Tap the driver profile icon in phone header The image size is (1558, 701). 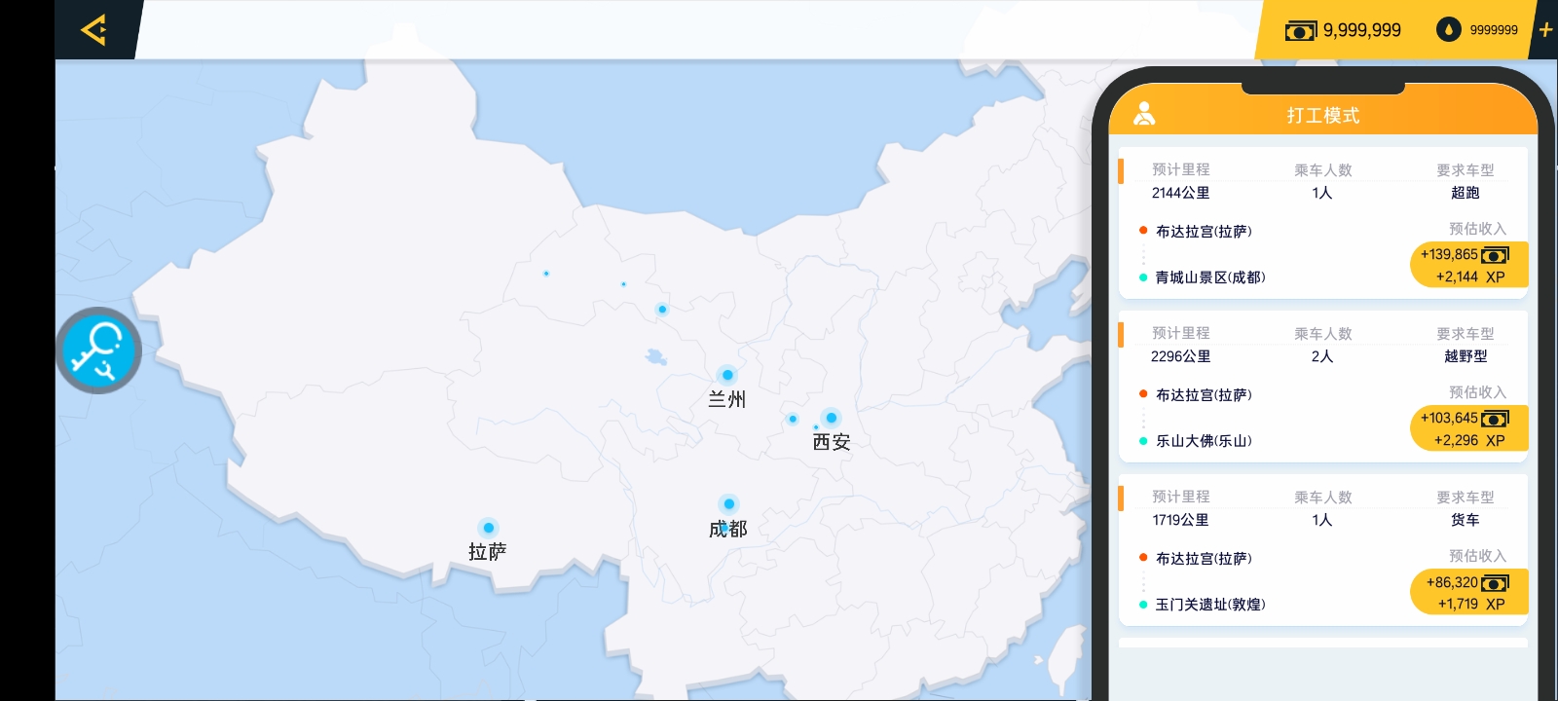click(x=1144, y=114)
